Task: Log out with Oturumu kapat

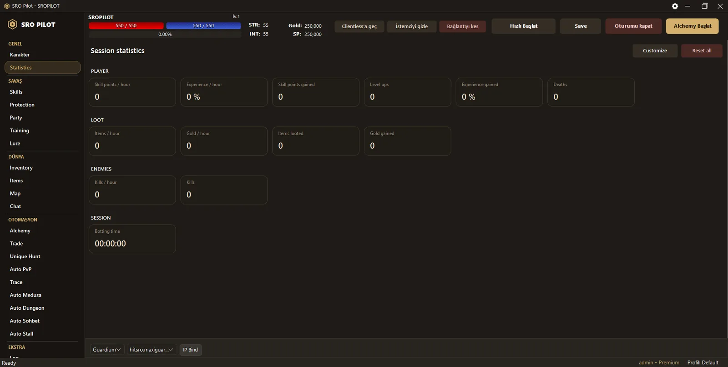Action: point(633,26)
